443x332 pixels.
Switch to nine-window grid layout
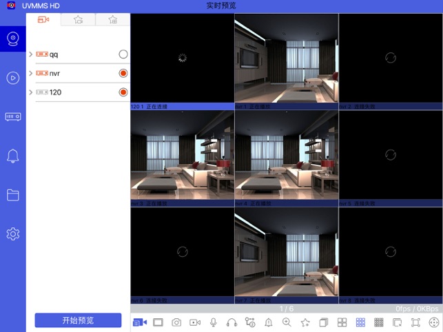point(360,322)
